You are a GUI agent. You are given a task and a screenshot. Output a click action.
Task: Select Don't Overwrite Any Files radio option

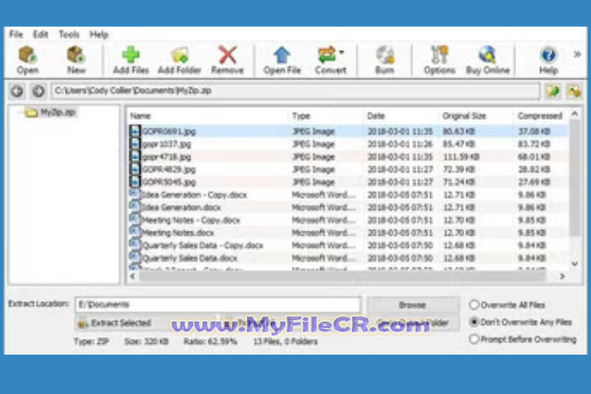click(x=474, y=322)
